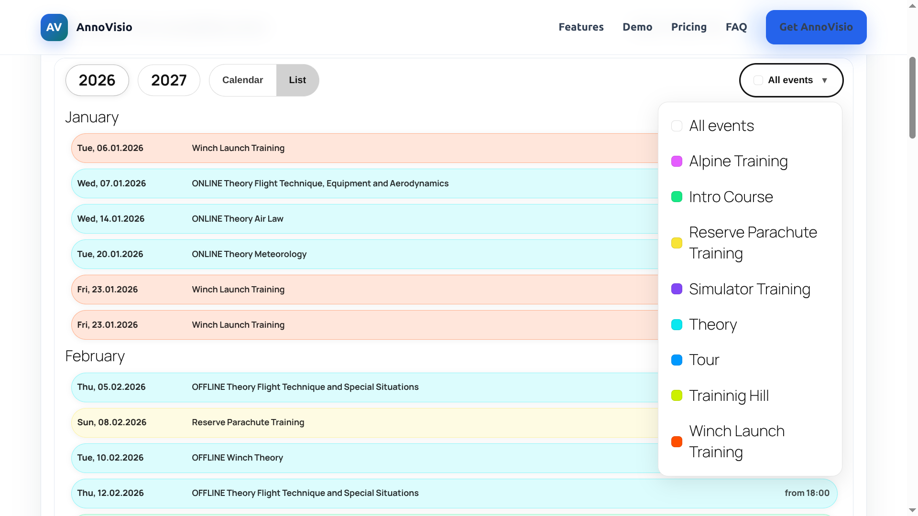Open the FAQ link

point(736,27)
